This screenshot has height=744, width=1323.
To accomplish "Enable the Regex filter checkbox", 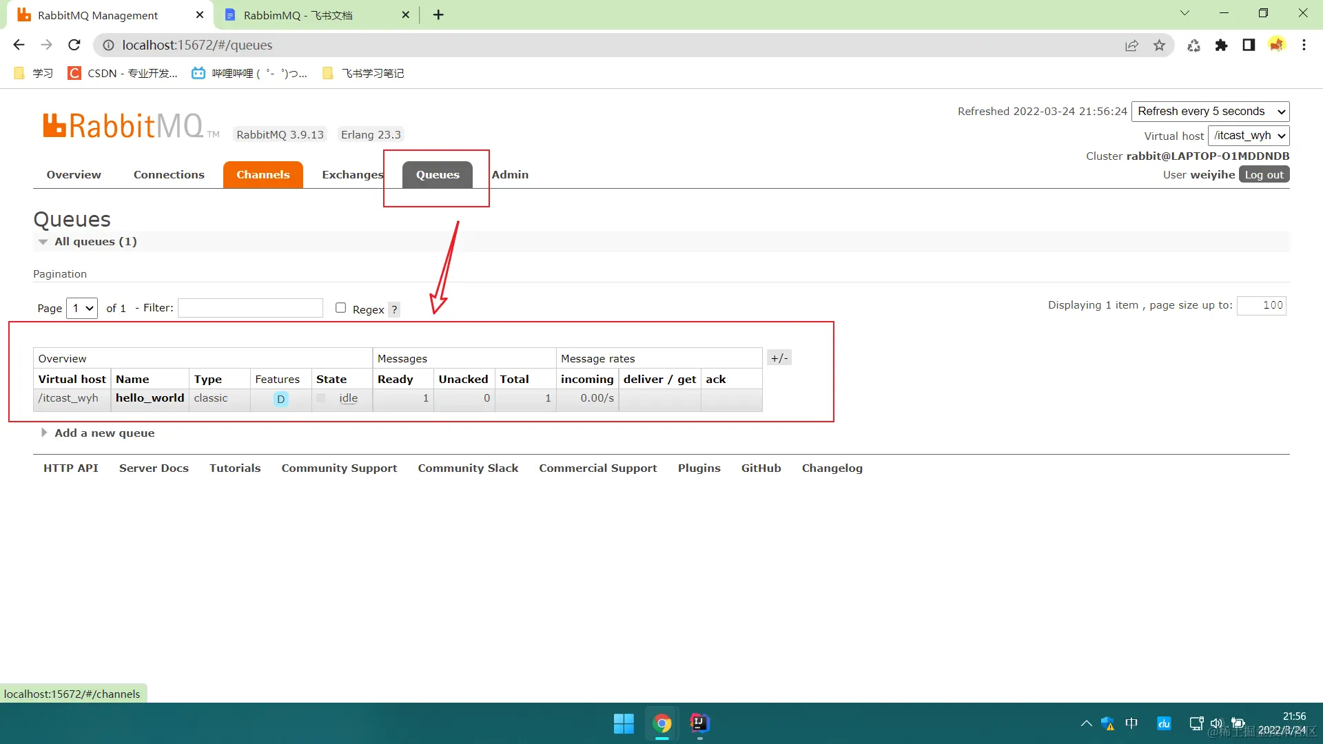I will [x=340, y=308].
